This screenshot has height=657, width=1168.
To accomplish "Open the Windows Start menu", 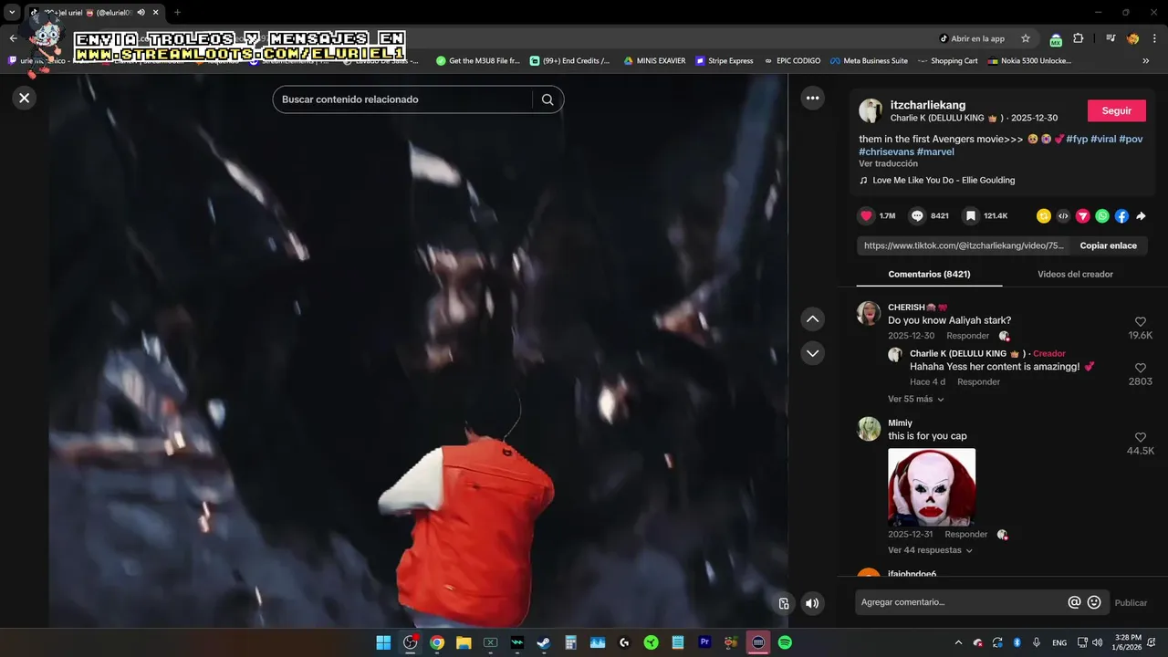I will point(383,642).
